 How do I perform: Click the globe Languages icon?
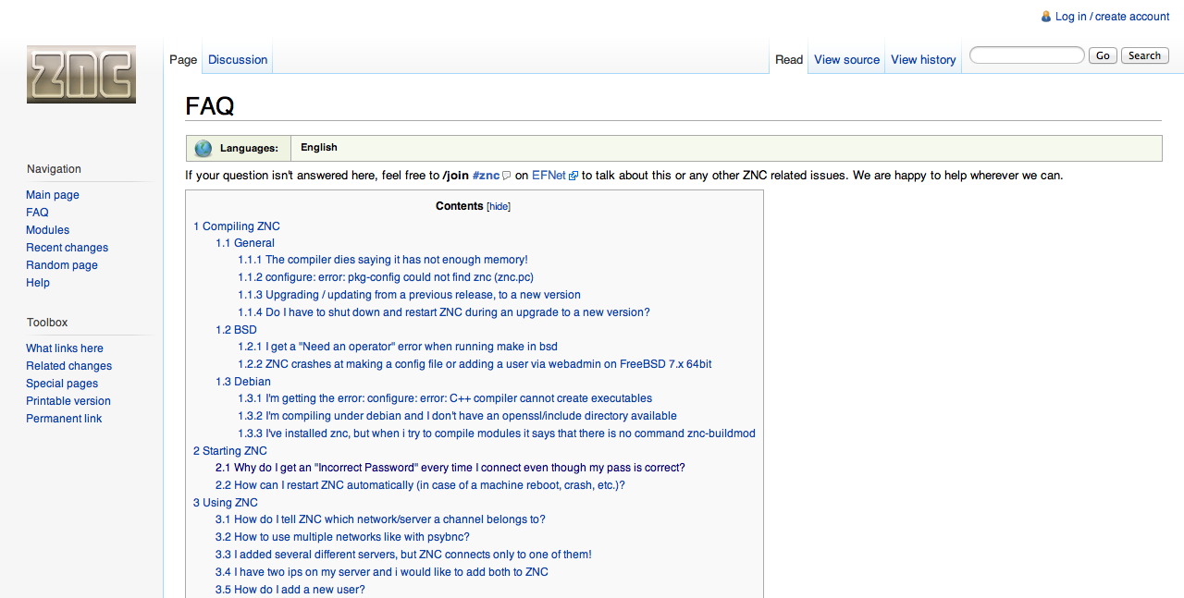(x=203, y=148)
